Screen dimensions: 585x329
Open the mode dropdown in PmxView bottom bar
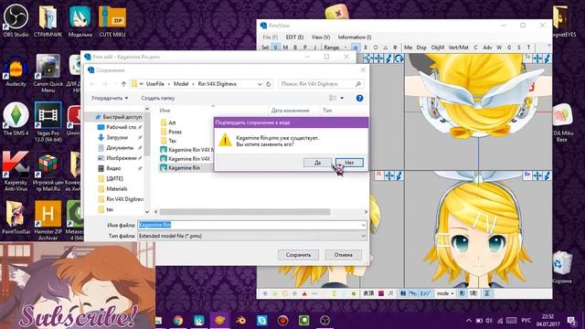[445, 293]
